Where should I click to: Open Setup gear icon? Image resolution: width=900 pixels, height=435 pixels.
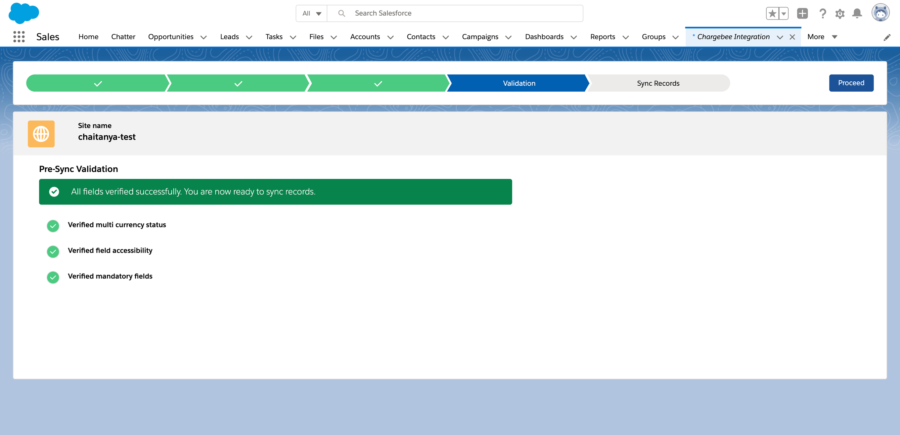[839, 14]
